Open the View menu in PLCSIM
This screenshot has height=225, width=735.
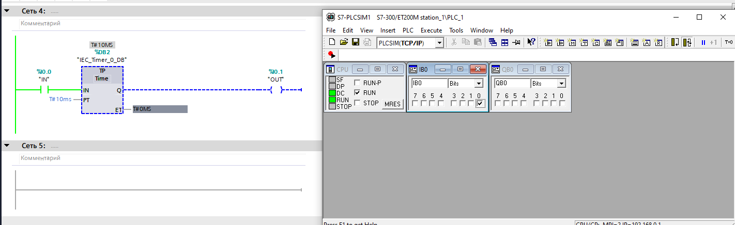pos(366,30)
